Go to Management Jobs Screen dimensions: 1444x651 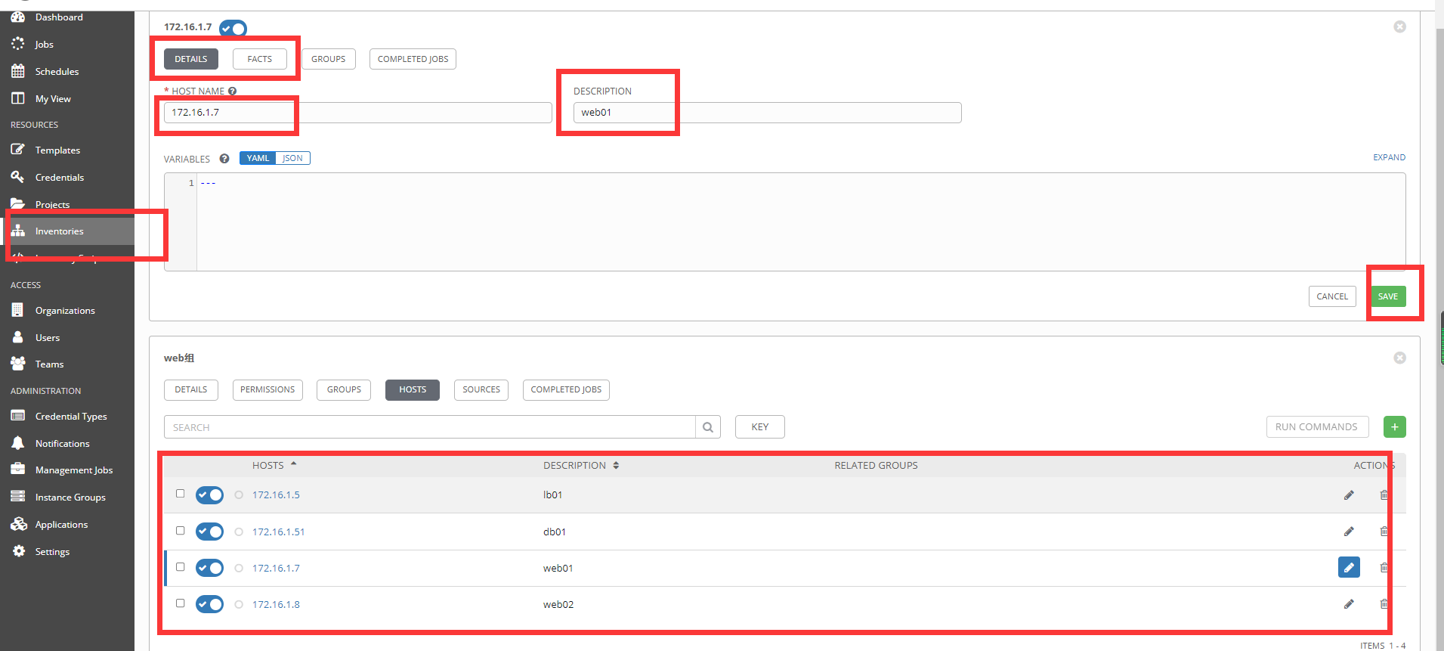(74, 470)
